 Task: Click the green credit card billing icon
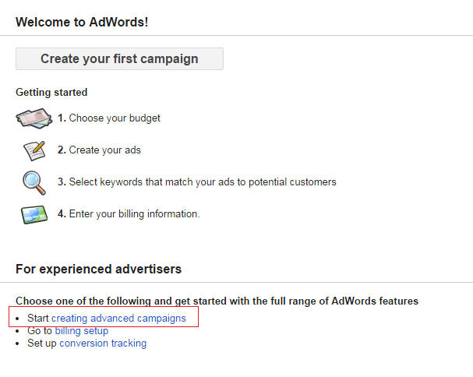pyautogui.click(x=34, y=215)
